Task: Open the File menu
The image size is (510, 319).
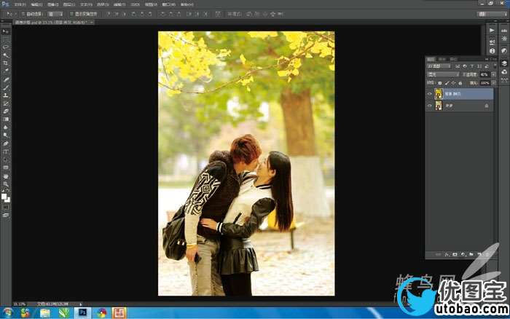Action: point(20,4)
